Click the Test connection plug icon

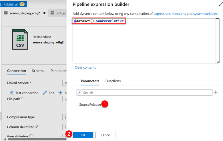click(11, 93)
